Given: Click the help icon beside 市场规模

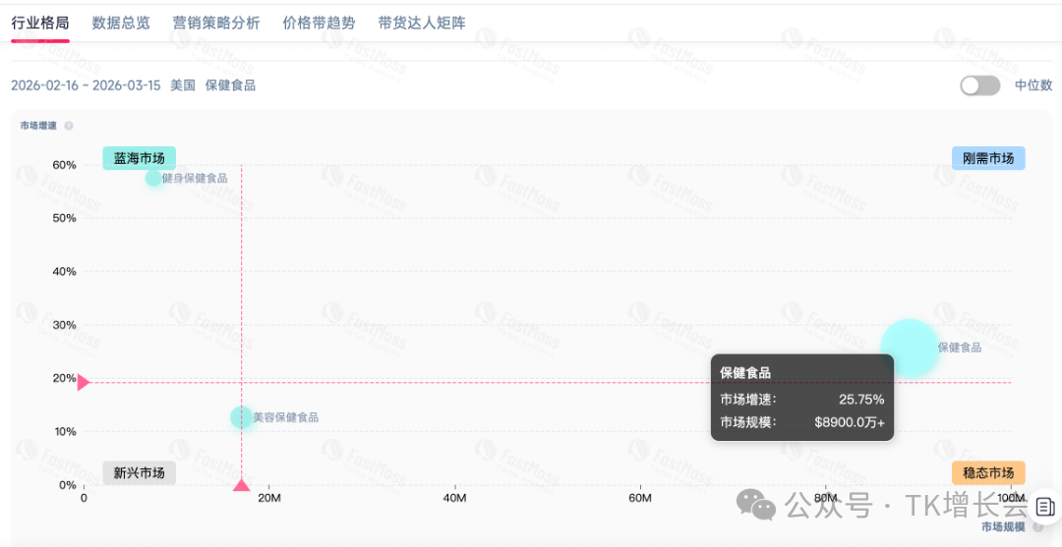Looking at the screenshot, I should coord(1038,526).
